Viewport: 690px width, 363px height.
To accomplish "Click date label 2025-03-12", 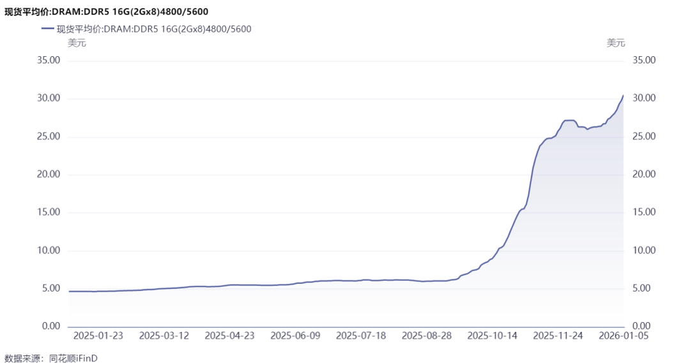I will (164, 336).
